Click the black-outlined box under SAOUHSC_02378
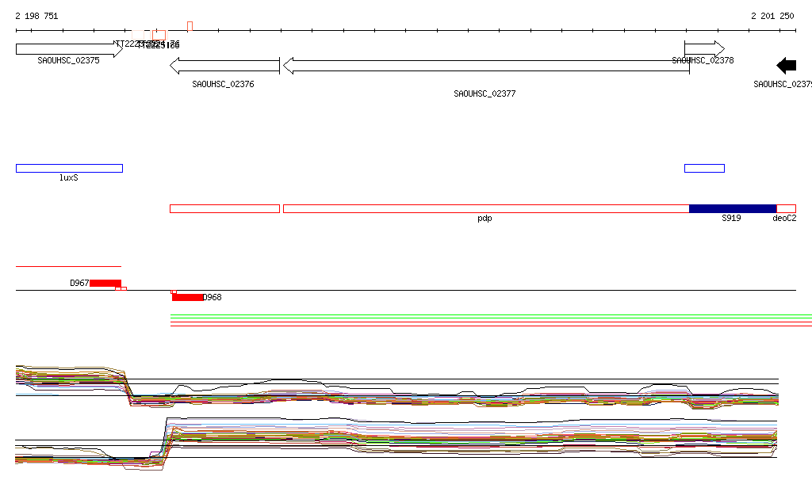The image size is (812, 484). [x=704, y=168]
